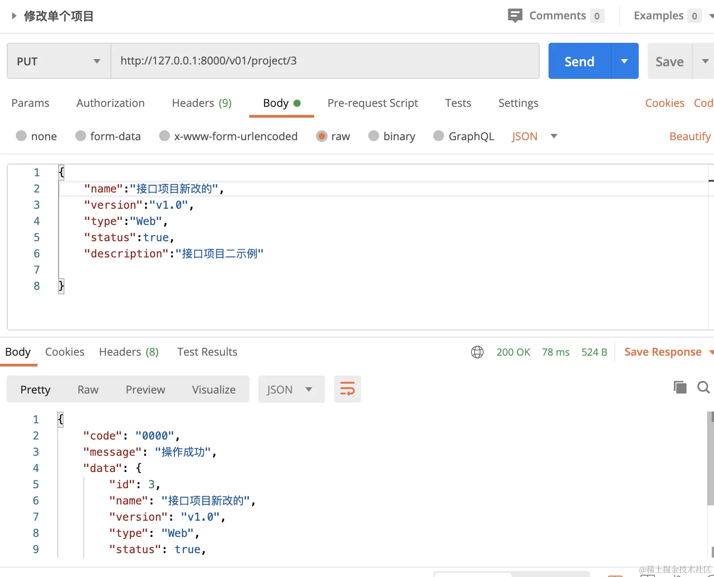Viewport: 714px width, 577px height.
Task: Toggle word wrap in response body
Action: 347,389
